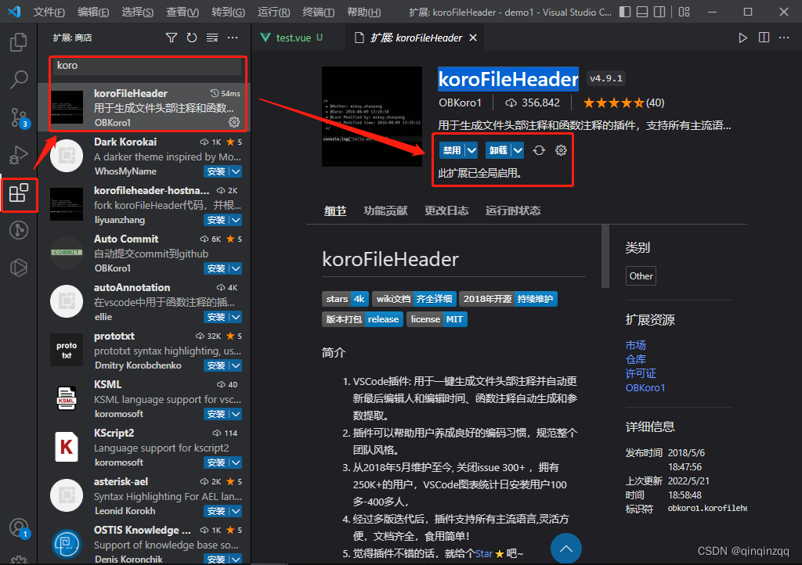Filter extensions with the funnel icon
The height and width of the screenshot is (565, 802).
[x=172, y=38]
